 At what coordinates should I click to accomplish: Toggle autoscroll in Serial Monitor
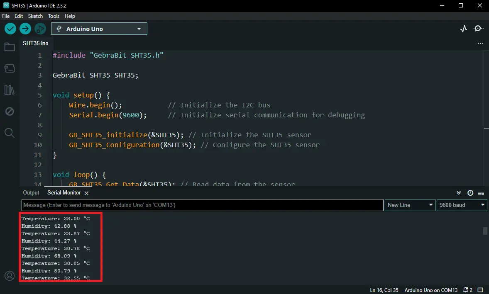[x=458, y=193]
